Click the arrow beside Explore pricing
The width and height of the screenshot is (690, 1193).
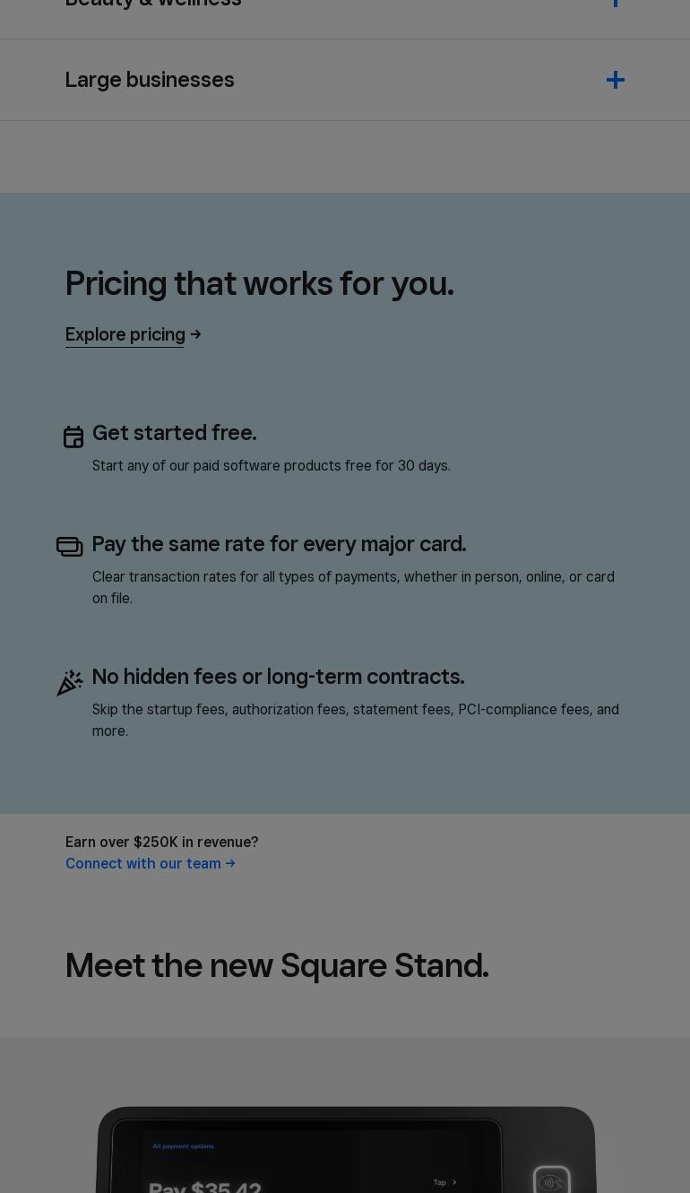pyautogui.click(x=195, y=334)
